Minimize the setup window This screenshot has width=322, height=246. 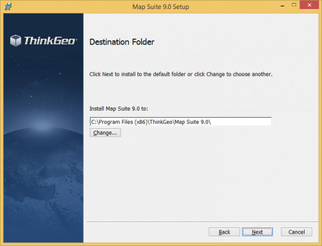click(x=283, y=6)
